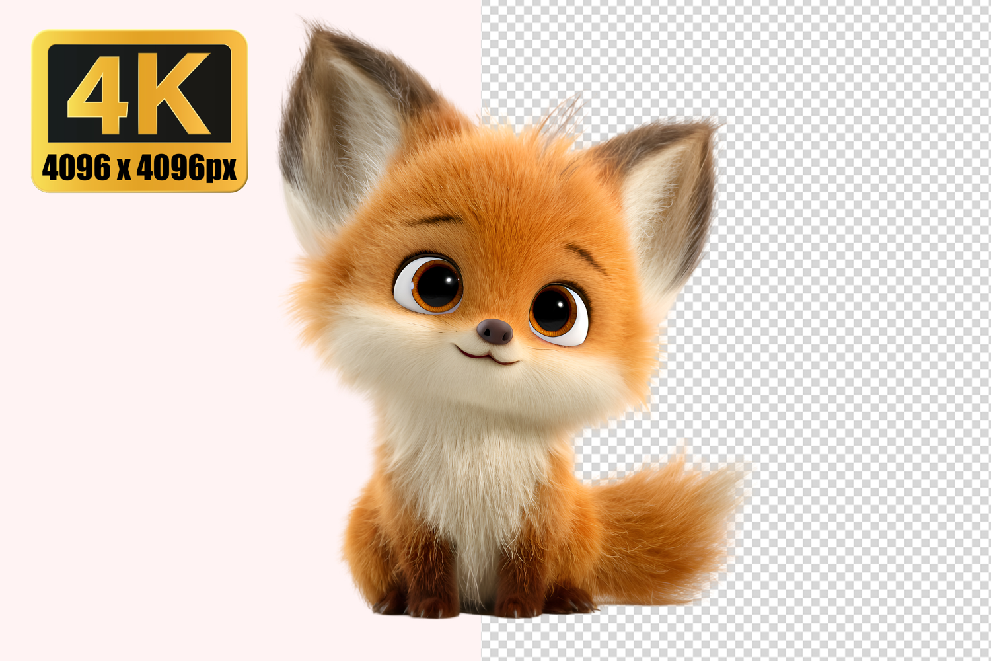
Task: Click the fox's eye on the pink side
Action: pos(431,286)
